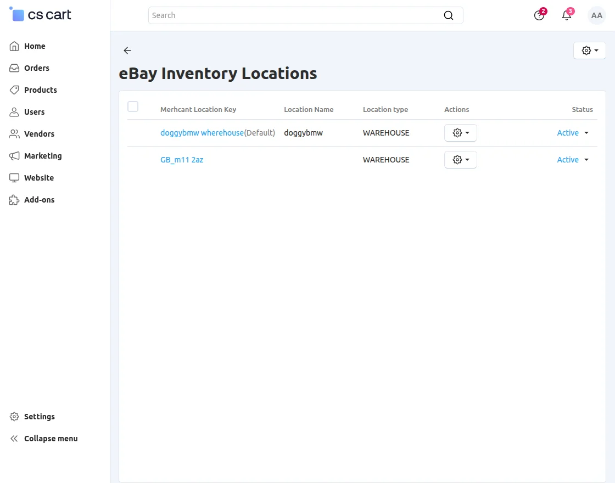This screenshot has width=615, height=483.
Task: Click the Location Name column header
Action: tap(309, 109)
